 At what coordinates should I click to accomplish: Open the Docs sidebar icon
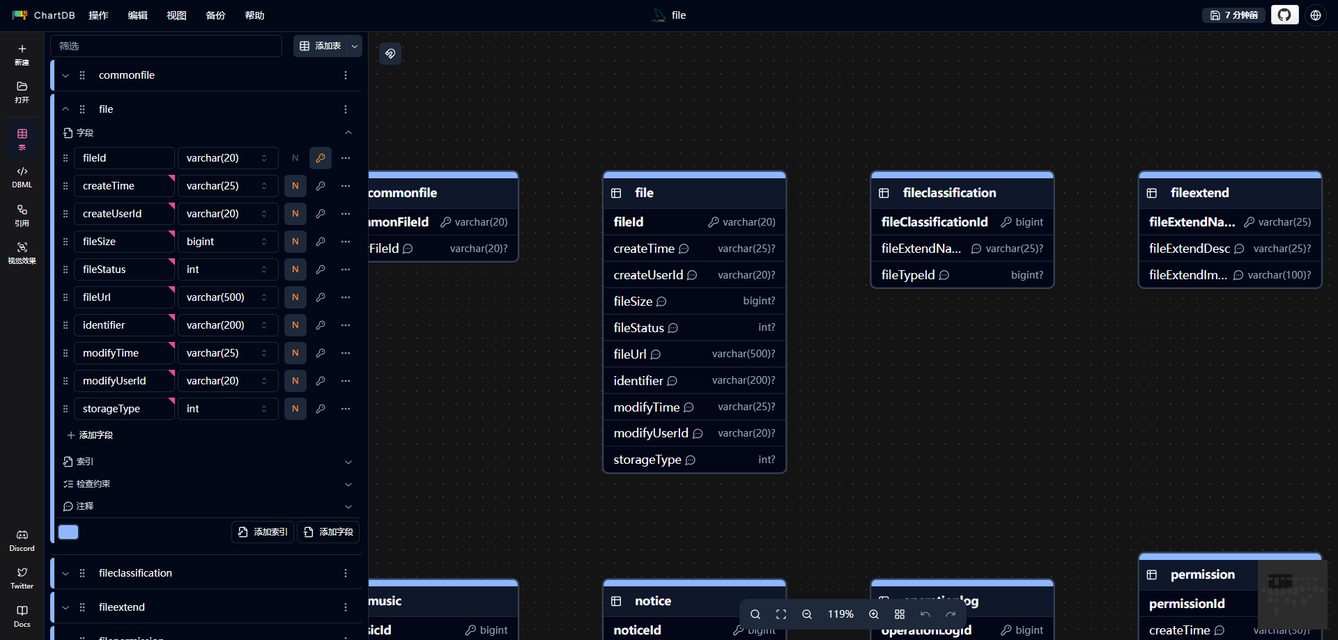[22, 616]
